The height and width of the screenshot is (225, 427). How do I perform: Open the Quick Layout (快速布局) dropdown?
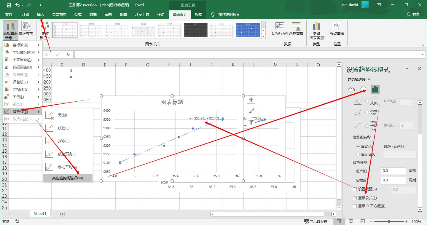click(x=26, y=31)
